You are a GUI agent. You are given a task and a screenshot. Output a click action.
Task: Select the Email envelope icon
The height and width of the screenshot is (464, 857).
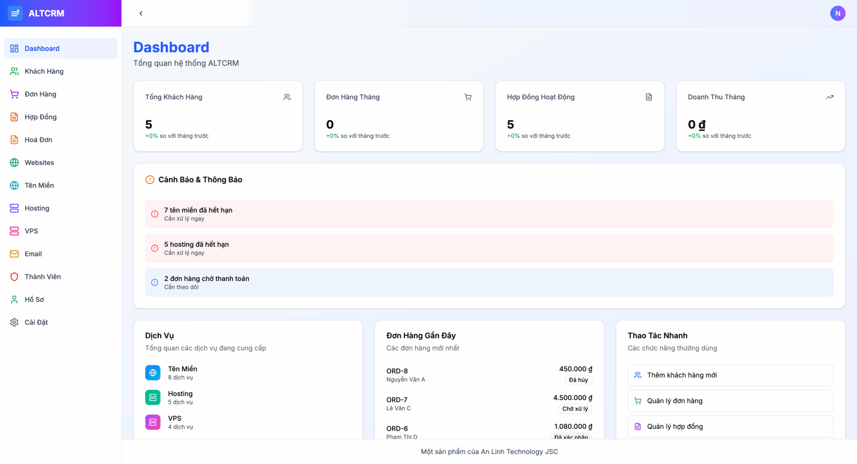pyautogui.click(x=14, y=254)
